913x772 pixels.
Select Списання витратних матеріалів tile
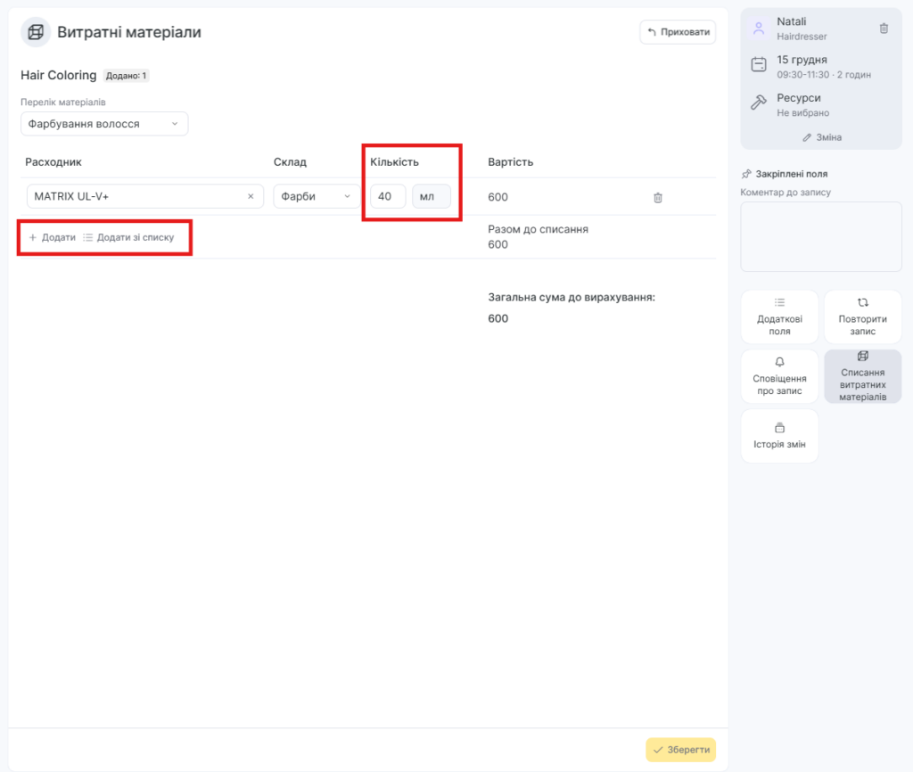[862, 376]
